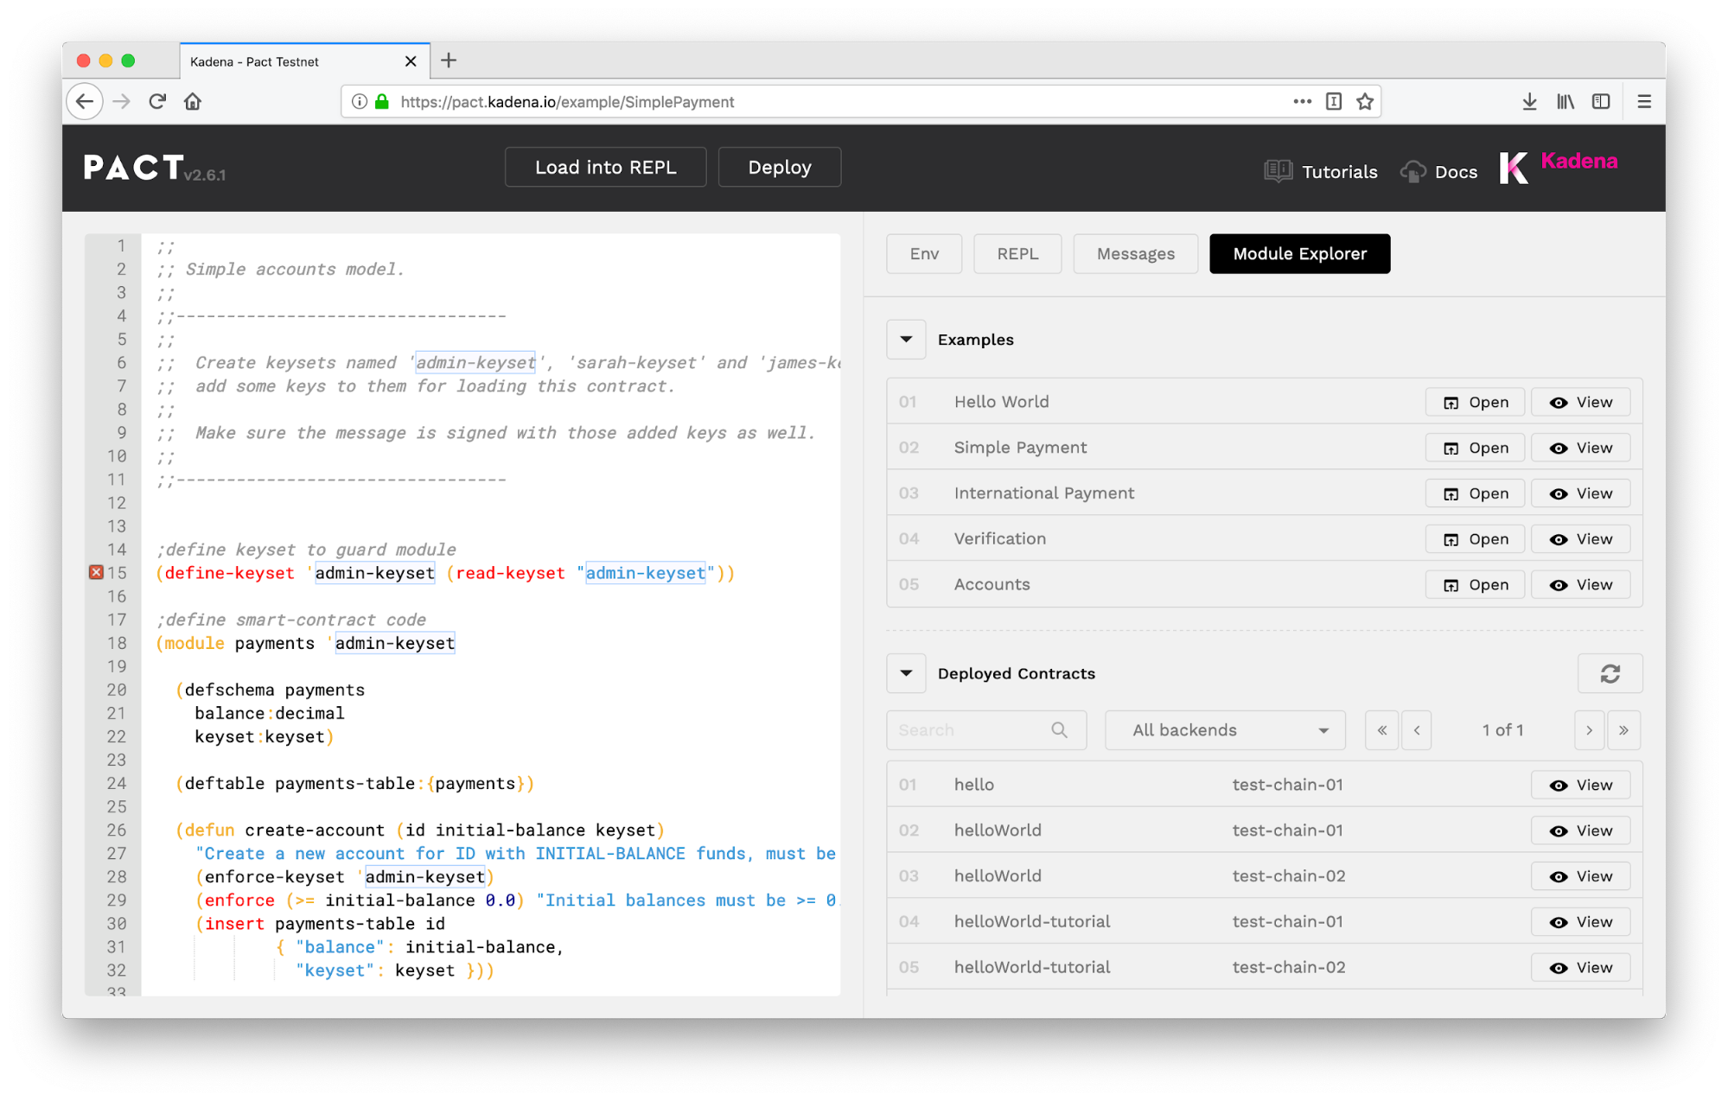
Task: Bookmark this page with star icon
Action: tap(1365, 101)
